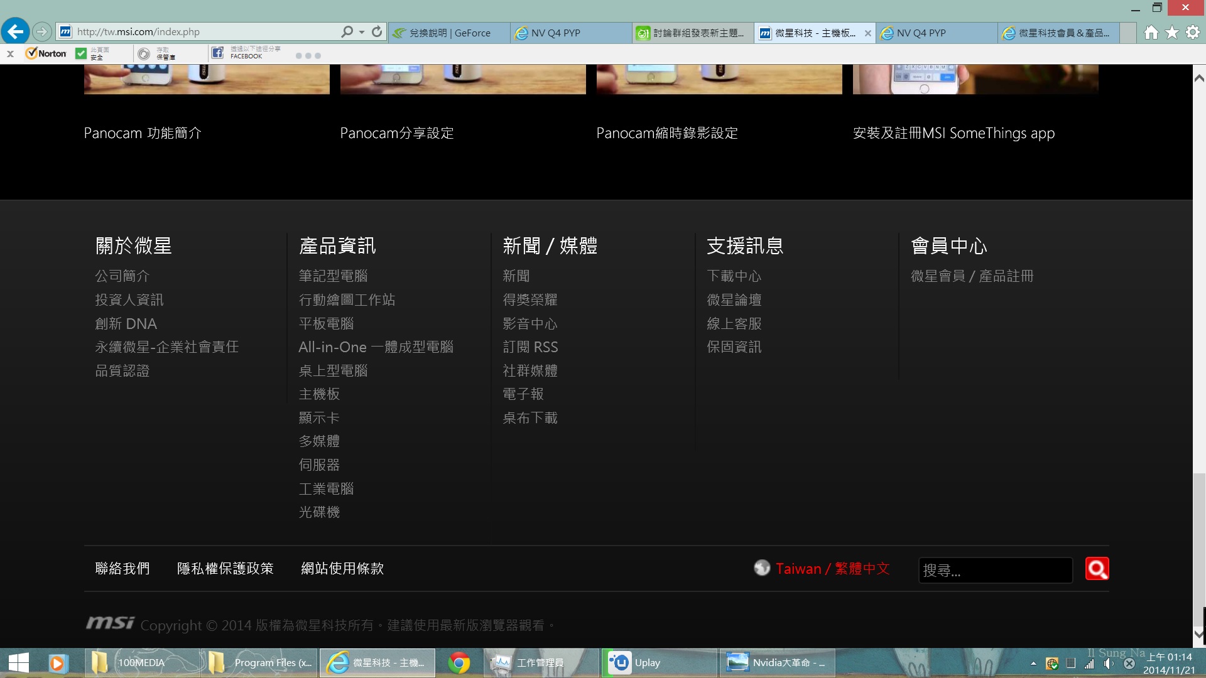The width and height of the screenshot is (1206, 678).
Task: Click the Panocam分享設定 video thumbnail
Action: pos(463,79)
